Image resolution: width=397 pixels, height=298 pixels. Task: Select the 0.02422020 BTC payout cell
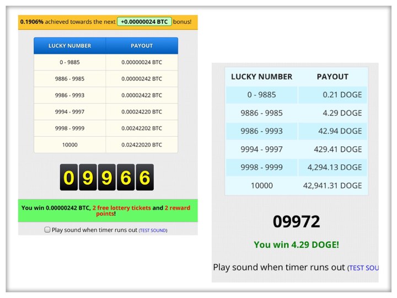(142, 145)
